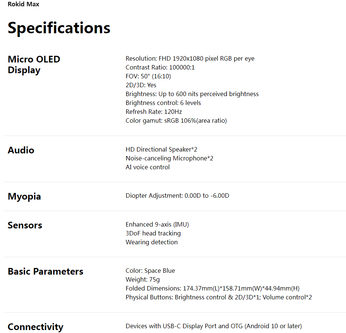Click the Noise-canceling Microphone text

[169, 158]
